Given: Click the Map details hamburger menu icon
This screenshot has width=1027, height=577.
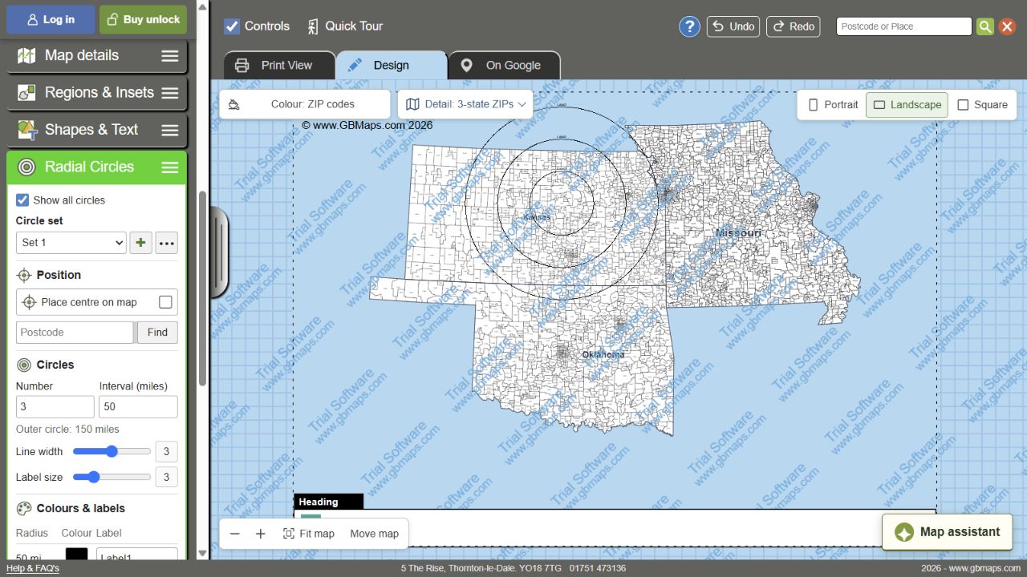Looking at the screenshot, I should 170,56.
